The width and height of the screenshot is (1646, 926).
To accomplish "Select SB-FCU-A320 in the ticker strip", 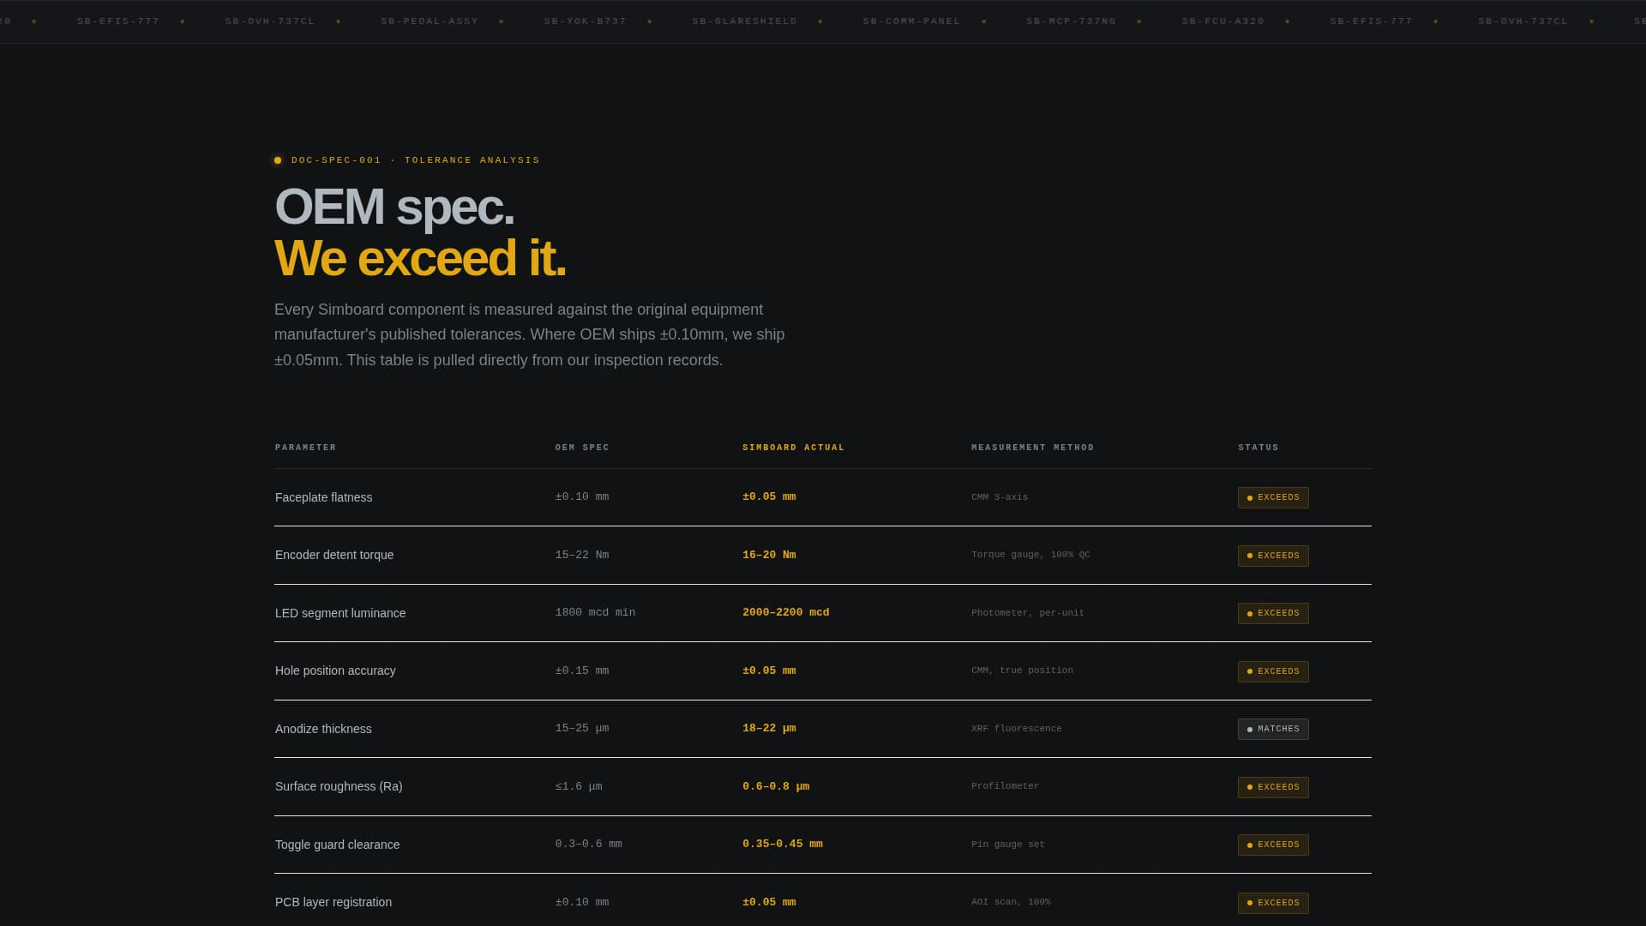I will pos(1222,21).
